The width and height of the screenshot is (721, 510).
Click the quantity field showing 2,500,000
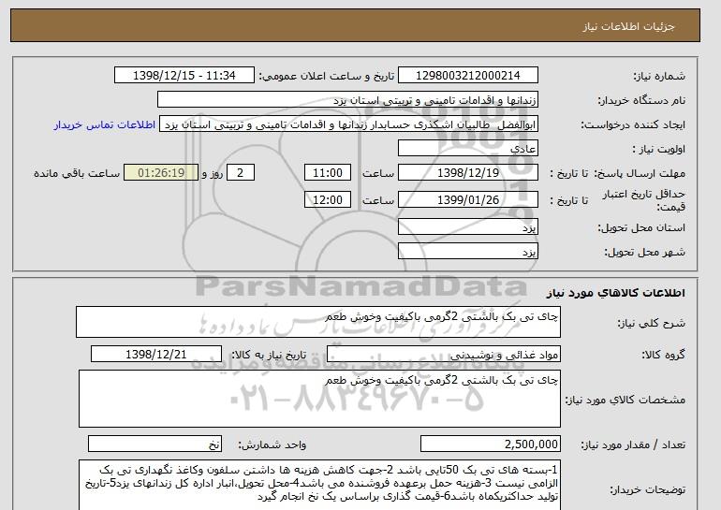coord(491,444)
